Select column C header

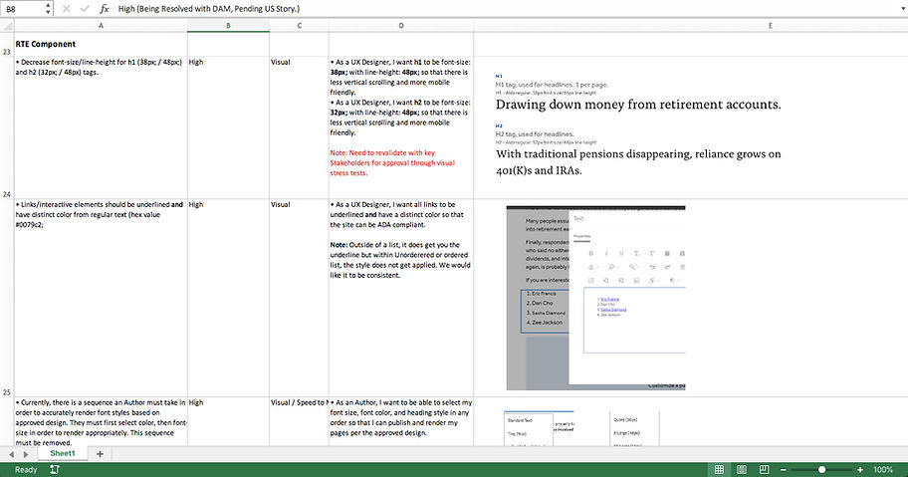pos(299,26)
